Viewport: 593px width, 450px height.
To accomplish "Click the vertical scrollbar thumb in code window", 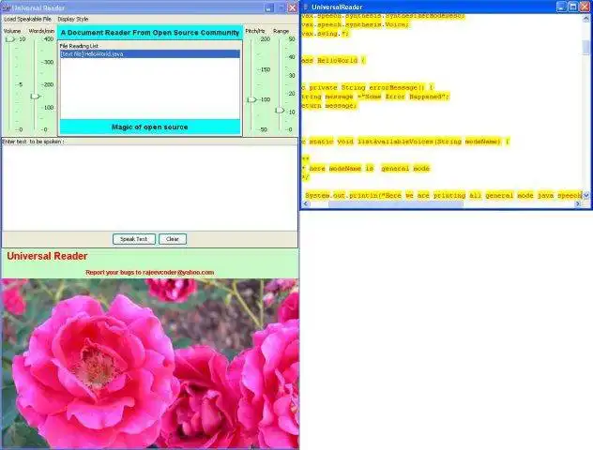I will tap(585, 47).
